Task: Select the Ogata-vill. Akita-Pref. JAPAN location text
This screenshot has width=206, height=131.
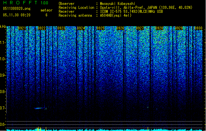Action: (x=146, y=8)
